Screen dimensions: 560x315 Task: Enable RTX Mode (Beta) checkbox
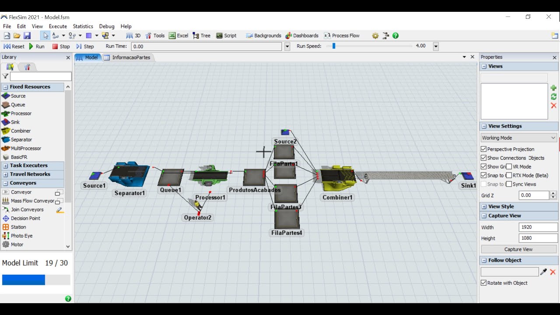point(509,175)
